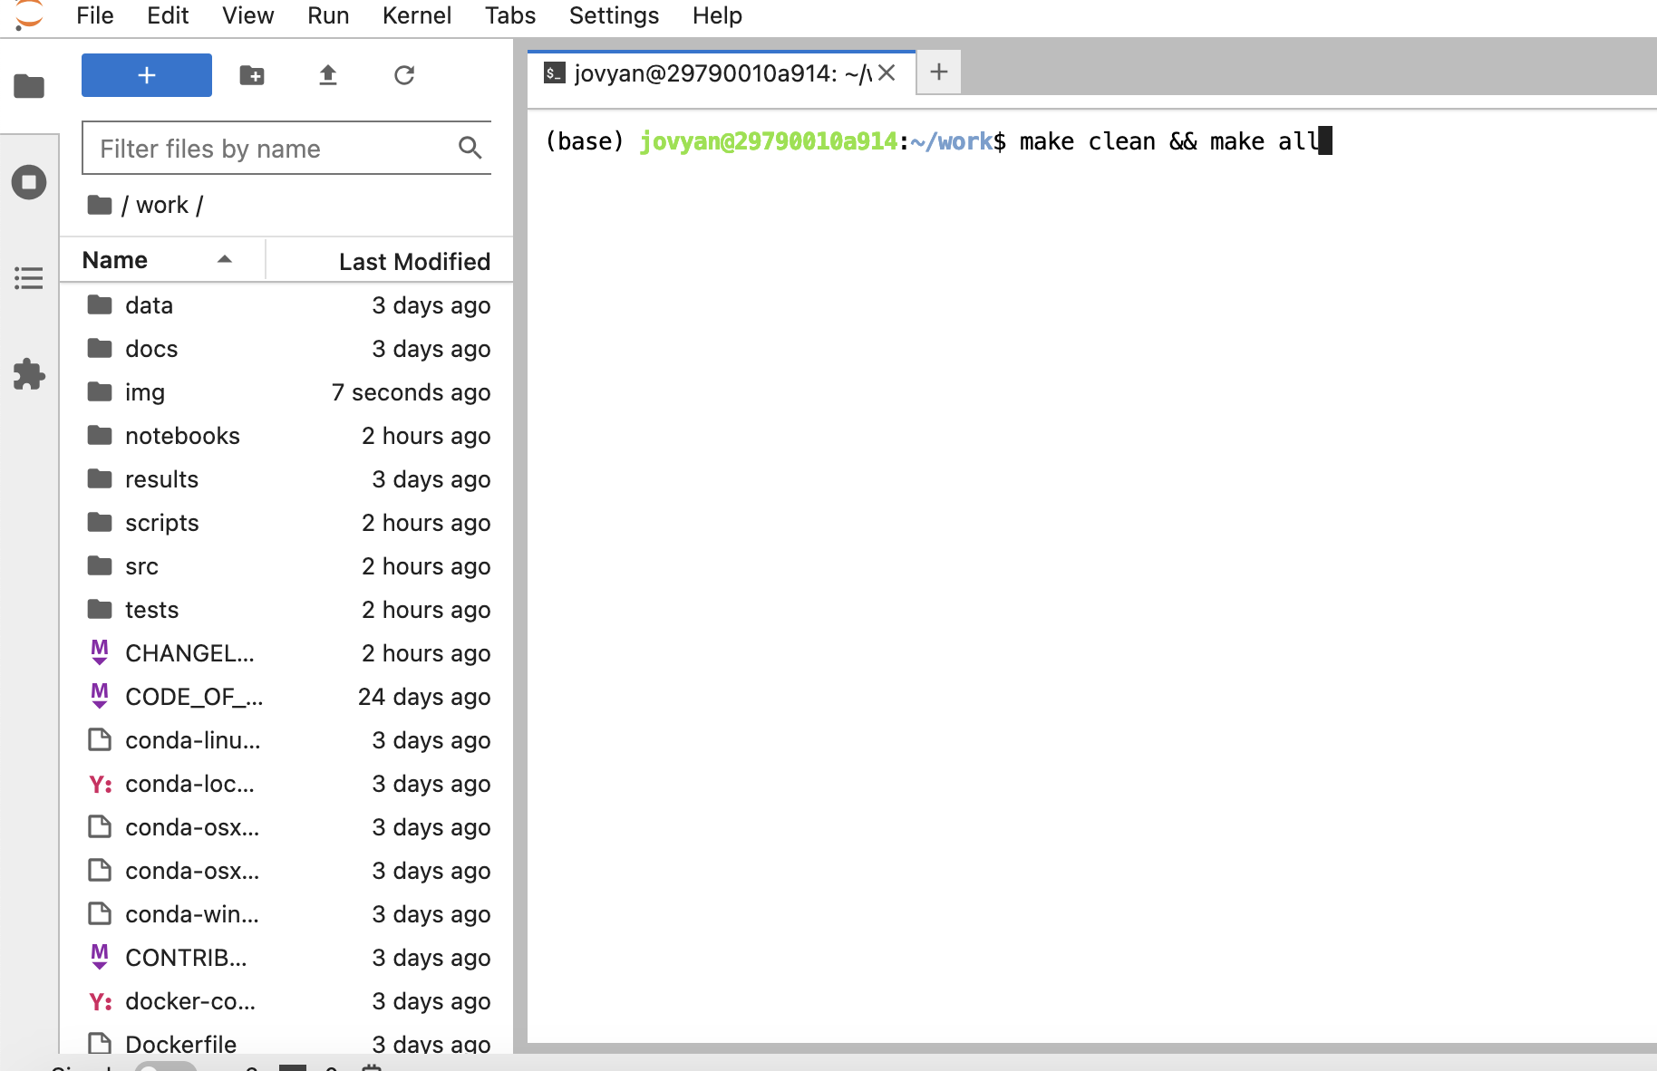The image size is (1657, 1071).
Task: Open the Edit menu
Action: tap(168, 15)
